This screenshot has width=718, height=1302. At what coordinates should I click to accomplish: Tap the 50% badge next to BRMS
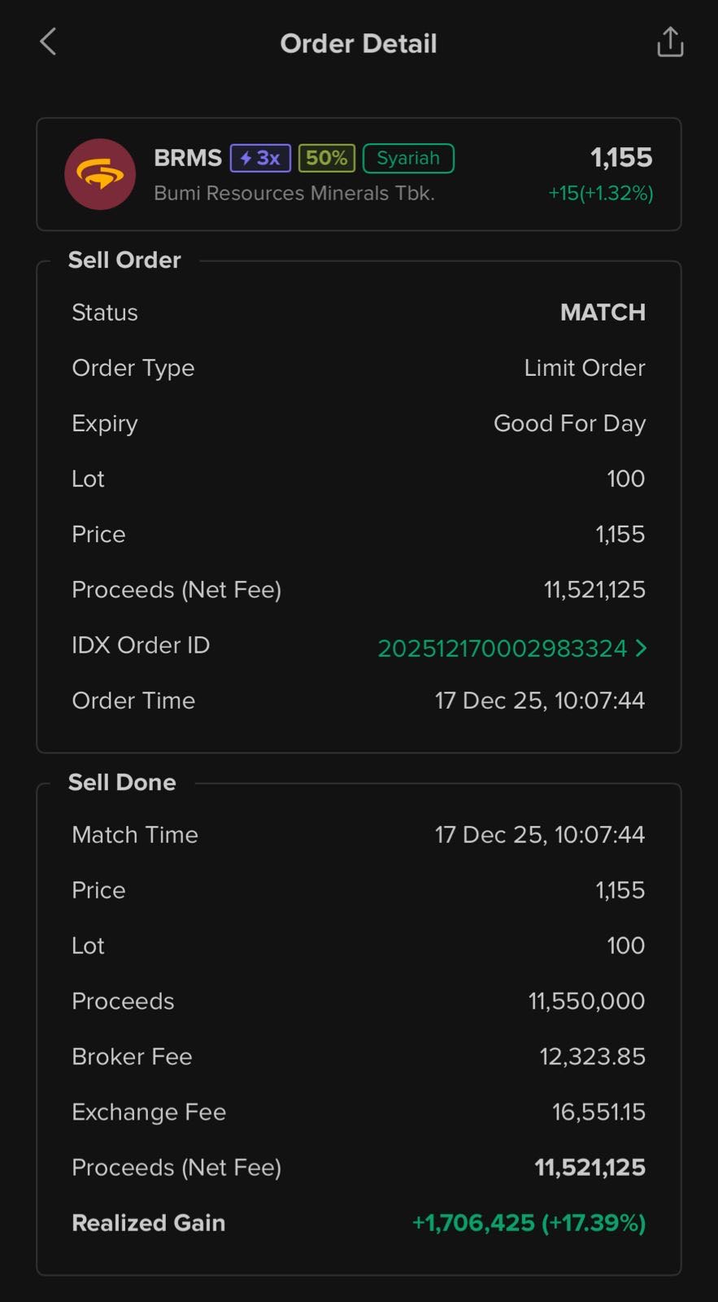tap(326, 158)
